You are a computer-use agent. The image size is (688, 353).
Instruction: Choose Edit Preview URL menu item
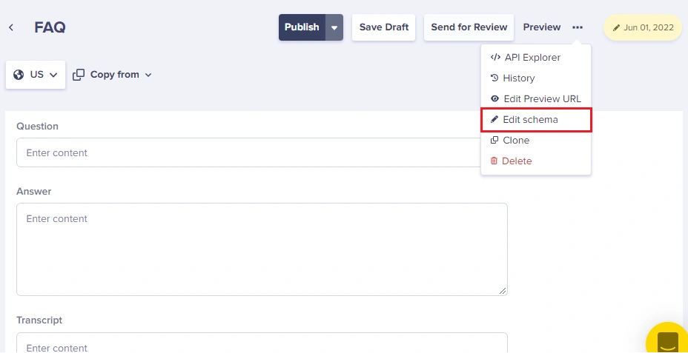pos(536,98)
